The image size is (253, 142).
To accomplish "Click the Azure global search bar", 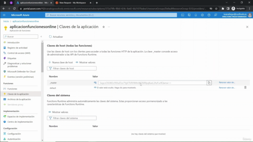I will tap(111, 15).
